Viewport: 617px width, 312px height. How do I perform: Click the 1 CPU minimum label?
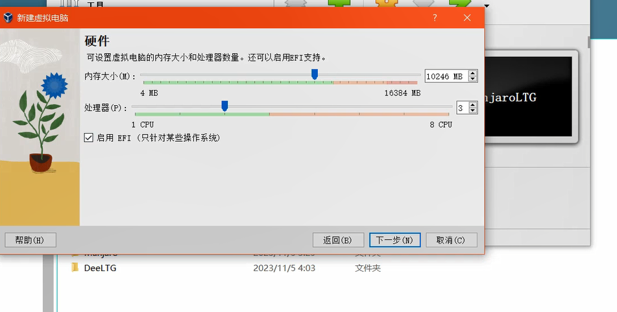pos(143,125)
